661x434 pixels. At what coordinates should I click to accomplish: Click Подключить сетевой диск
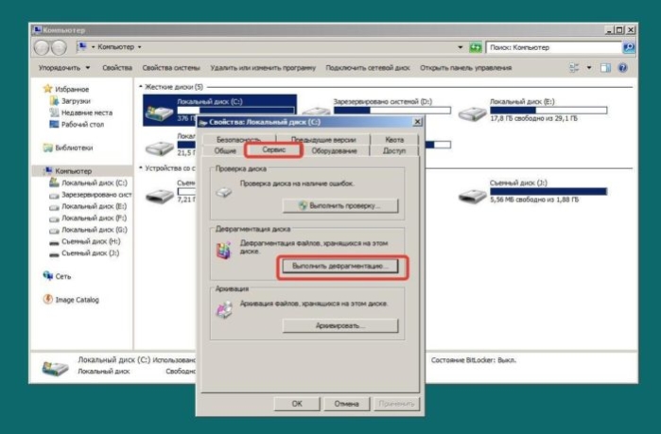(x=368, y=68)
